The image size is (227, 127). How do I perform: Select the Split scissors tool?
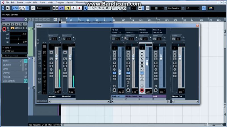tap(93, 8)
